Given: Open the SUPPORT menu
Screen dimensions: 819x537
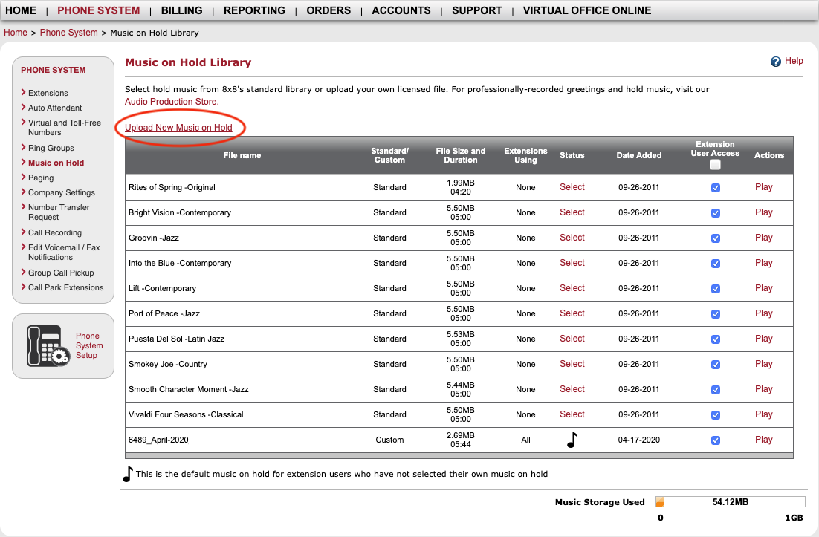Looking at the screenshot, I should 477,10.
